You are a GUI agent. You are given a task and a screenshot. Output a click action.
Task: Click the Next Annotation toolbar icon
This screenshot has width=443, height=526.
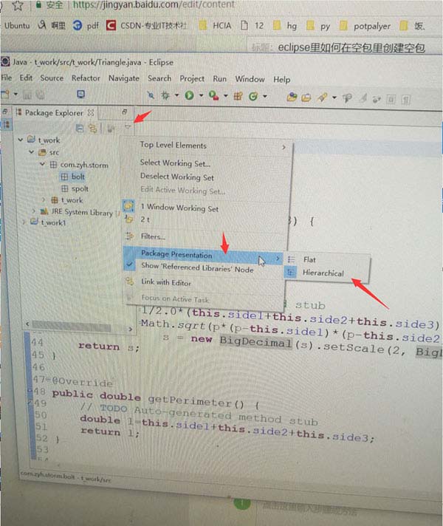pos(377,99)
